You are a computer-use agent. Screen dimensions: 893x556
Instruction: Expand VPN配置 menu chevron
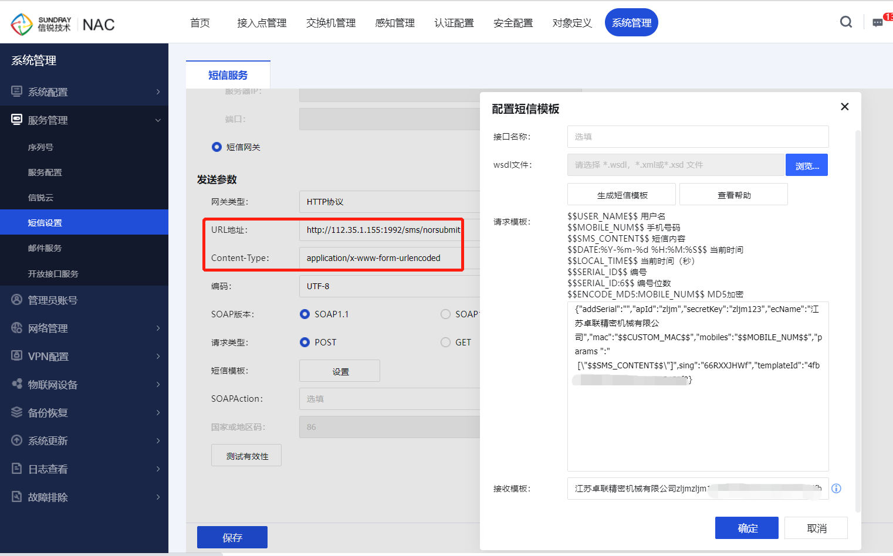point(158,356)
